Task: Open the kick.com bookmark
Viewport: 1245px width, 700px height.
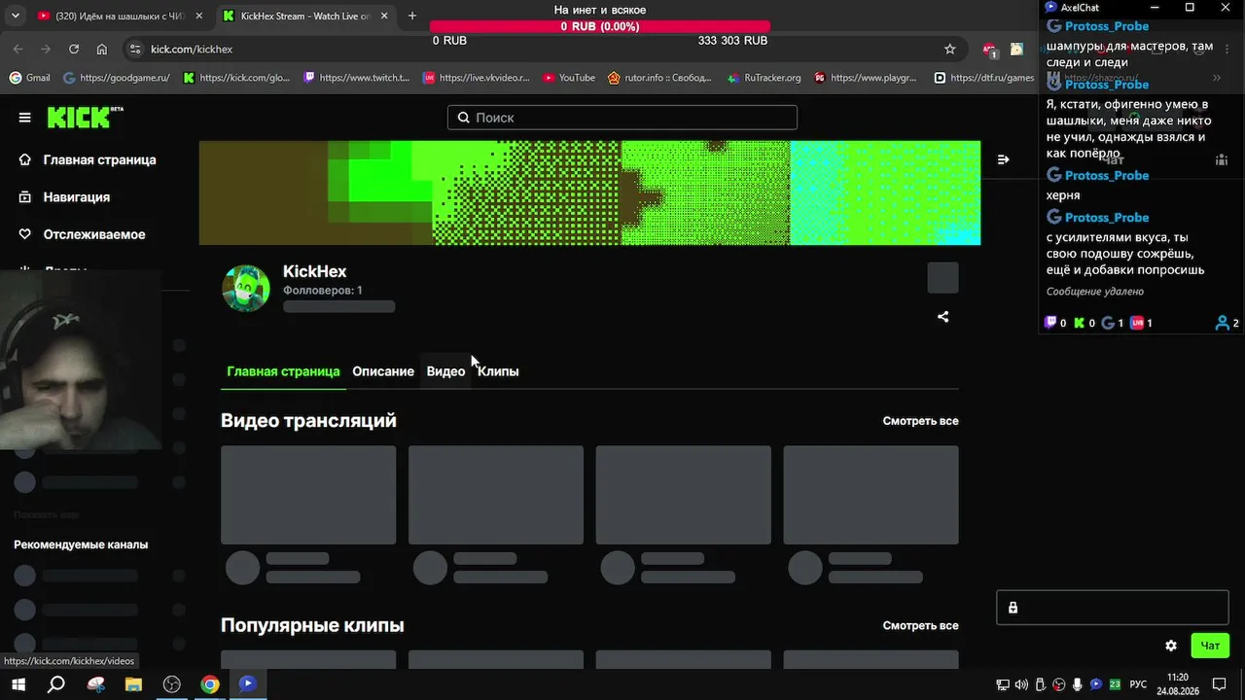Action: (236, 78)
